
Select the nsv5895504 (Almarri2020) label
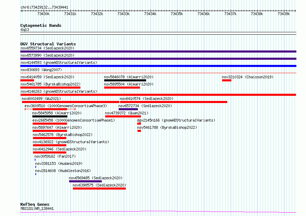coord(129,84)
